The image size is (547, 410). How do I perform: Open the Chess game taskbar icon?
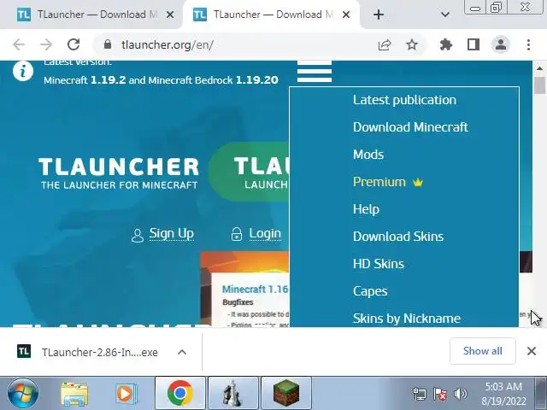(x=233, y=393)
